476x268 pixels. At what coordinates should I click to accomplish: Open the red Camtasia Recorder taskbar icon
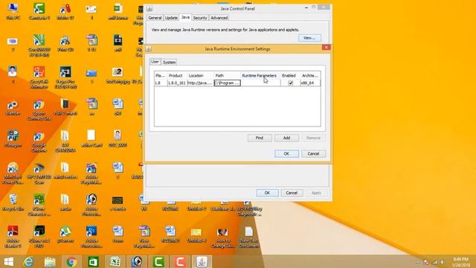[x=180, y=261]
